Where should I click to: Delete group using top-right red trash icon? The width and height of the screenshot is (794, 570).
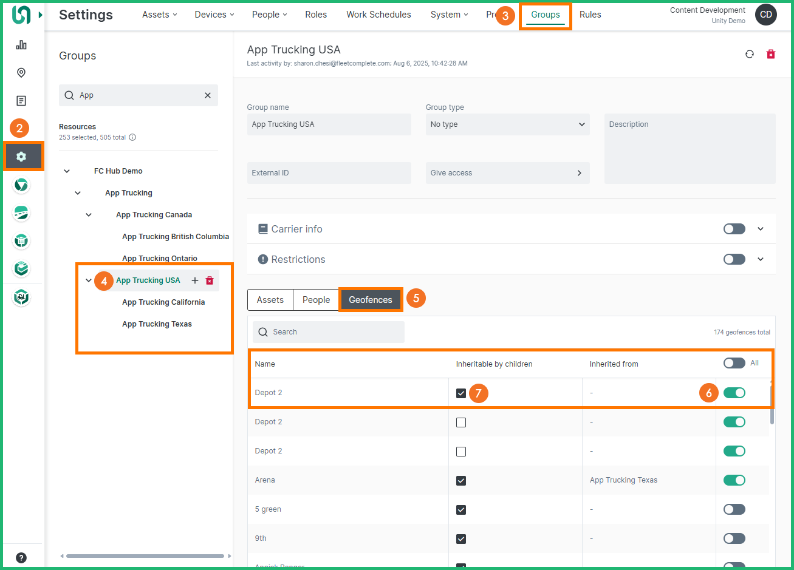pos(771,54)
